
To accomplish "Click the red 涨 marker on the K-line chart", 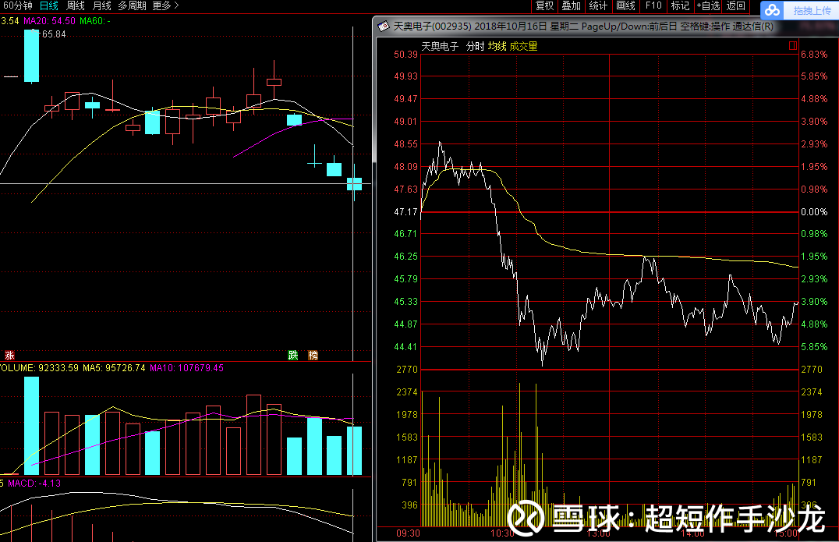I will click(x=9, y=356).
